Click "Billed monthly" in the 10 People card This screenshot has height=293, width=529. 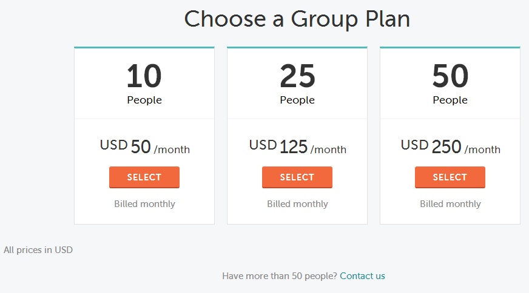click(144, 204)
